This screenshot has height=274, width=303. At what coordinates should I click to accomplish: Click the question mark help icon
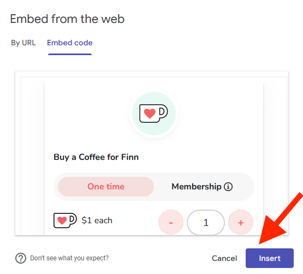[21, 258]
